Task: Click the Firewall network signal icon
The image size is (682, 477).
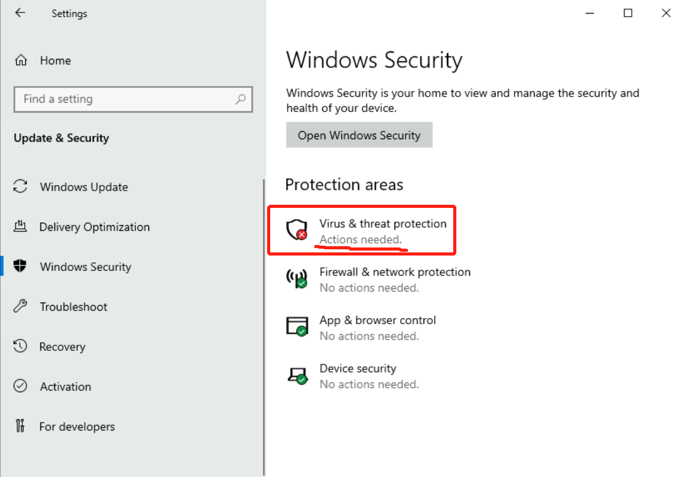Action: coord(296,278)
